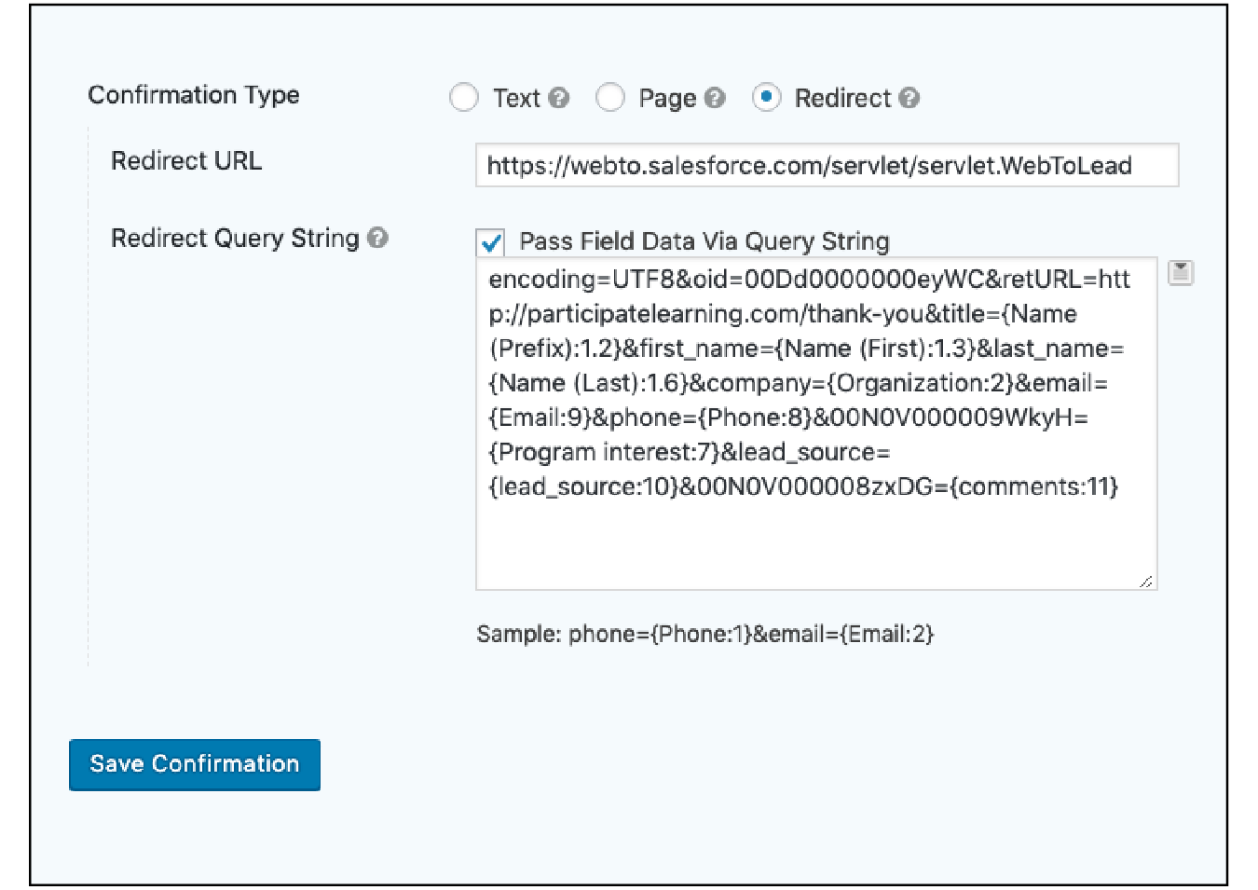Select the Page confirmation type radio
1258x890 pixels.
(x=609, y=98)
